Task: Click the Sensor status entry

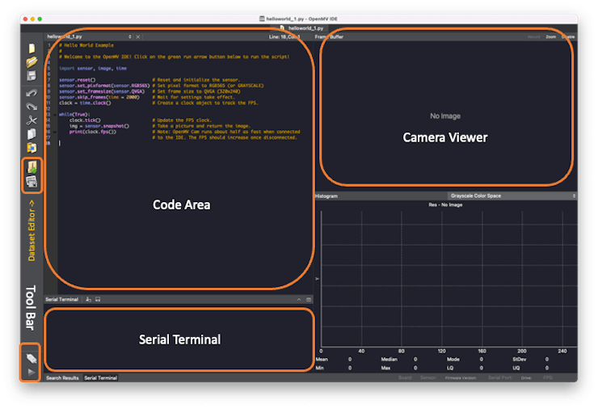Action: [428, 377]
